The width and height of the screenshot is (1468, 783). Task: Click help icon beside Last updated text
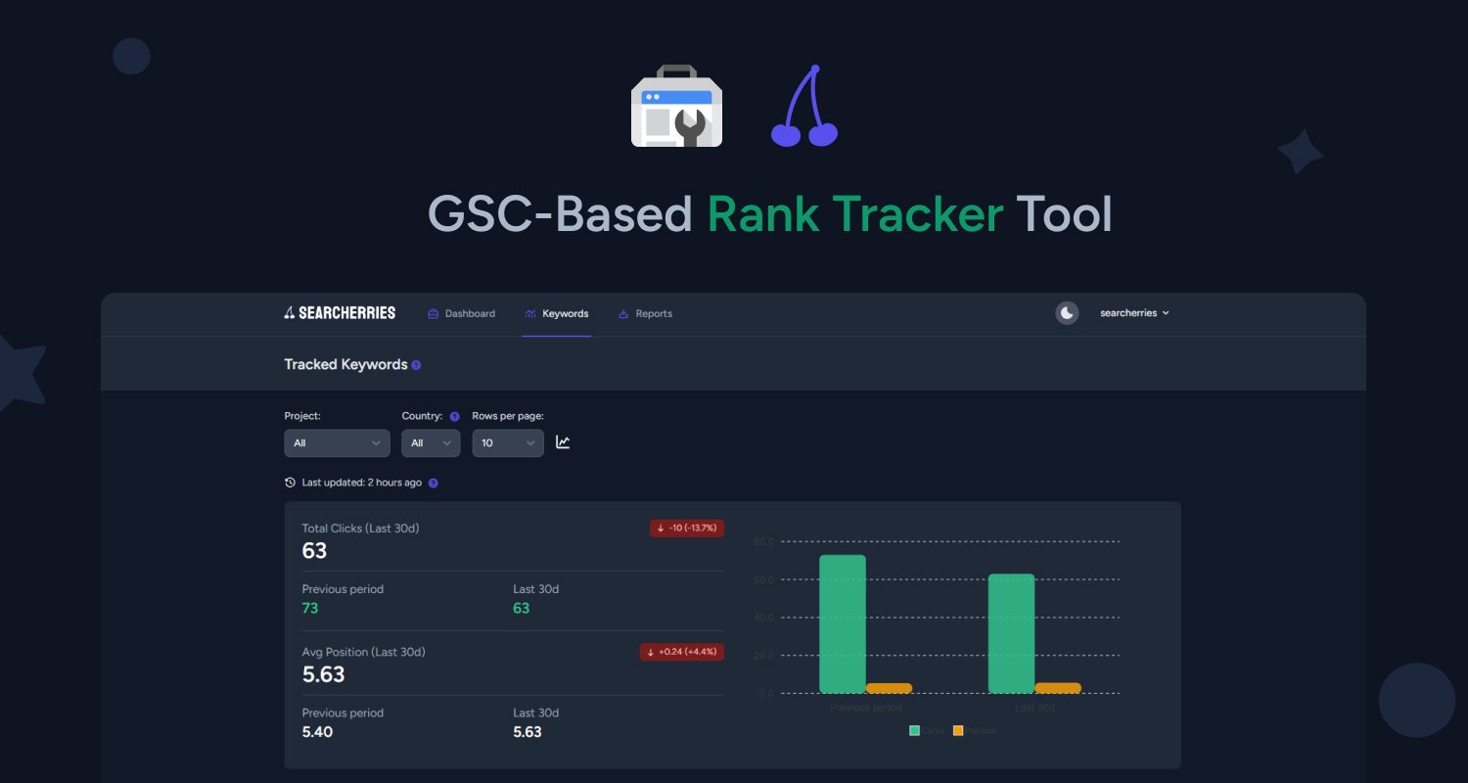pos(434,483)
